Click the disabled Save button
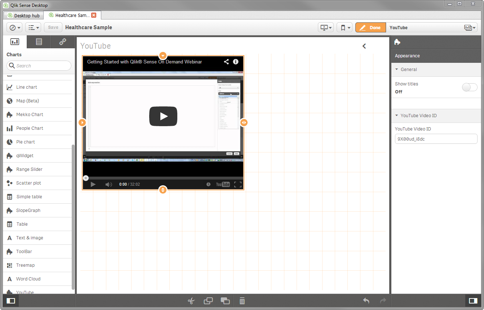The width and height of the screenshot is (484, 310). coord(53,27)
